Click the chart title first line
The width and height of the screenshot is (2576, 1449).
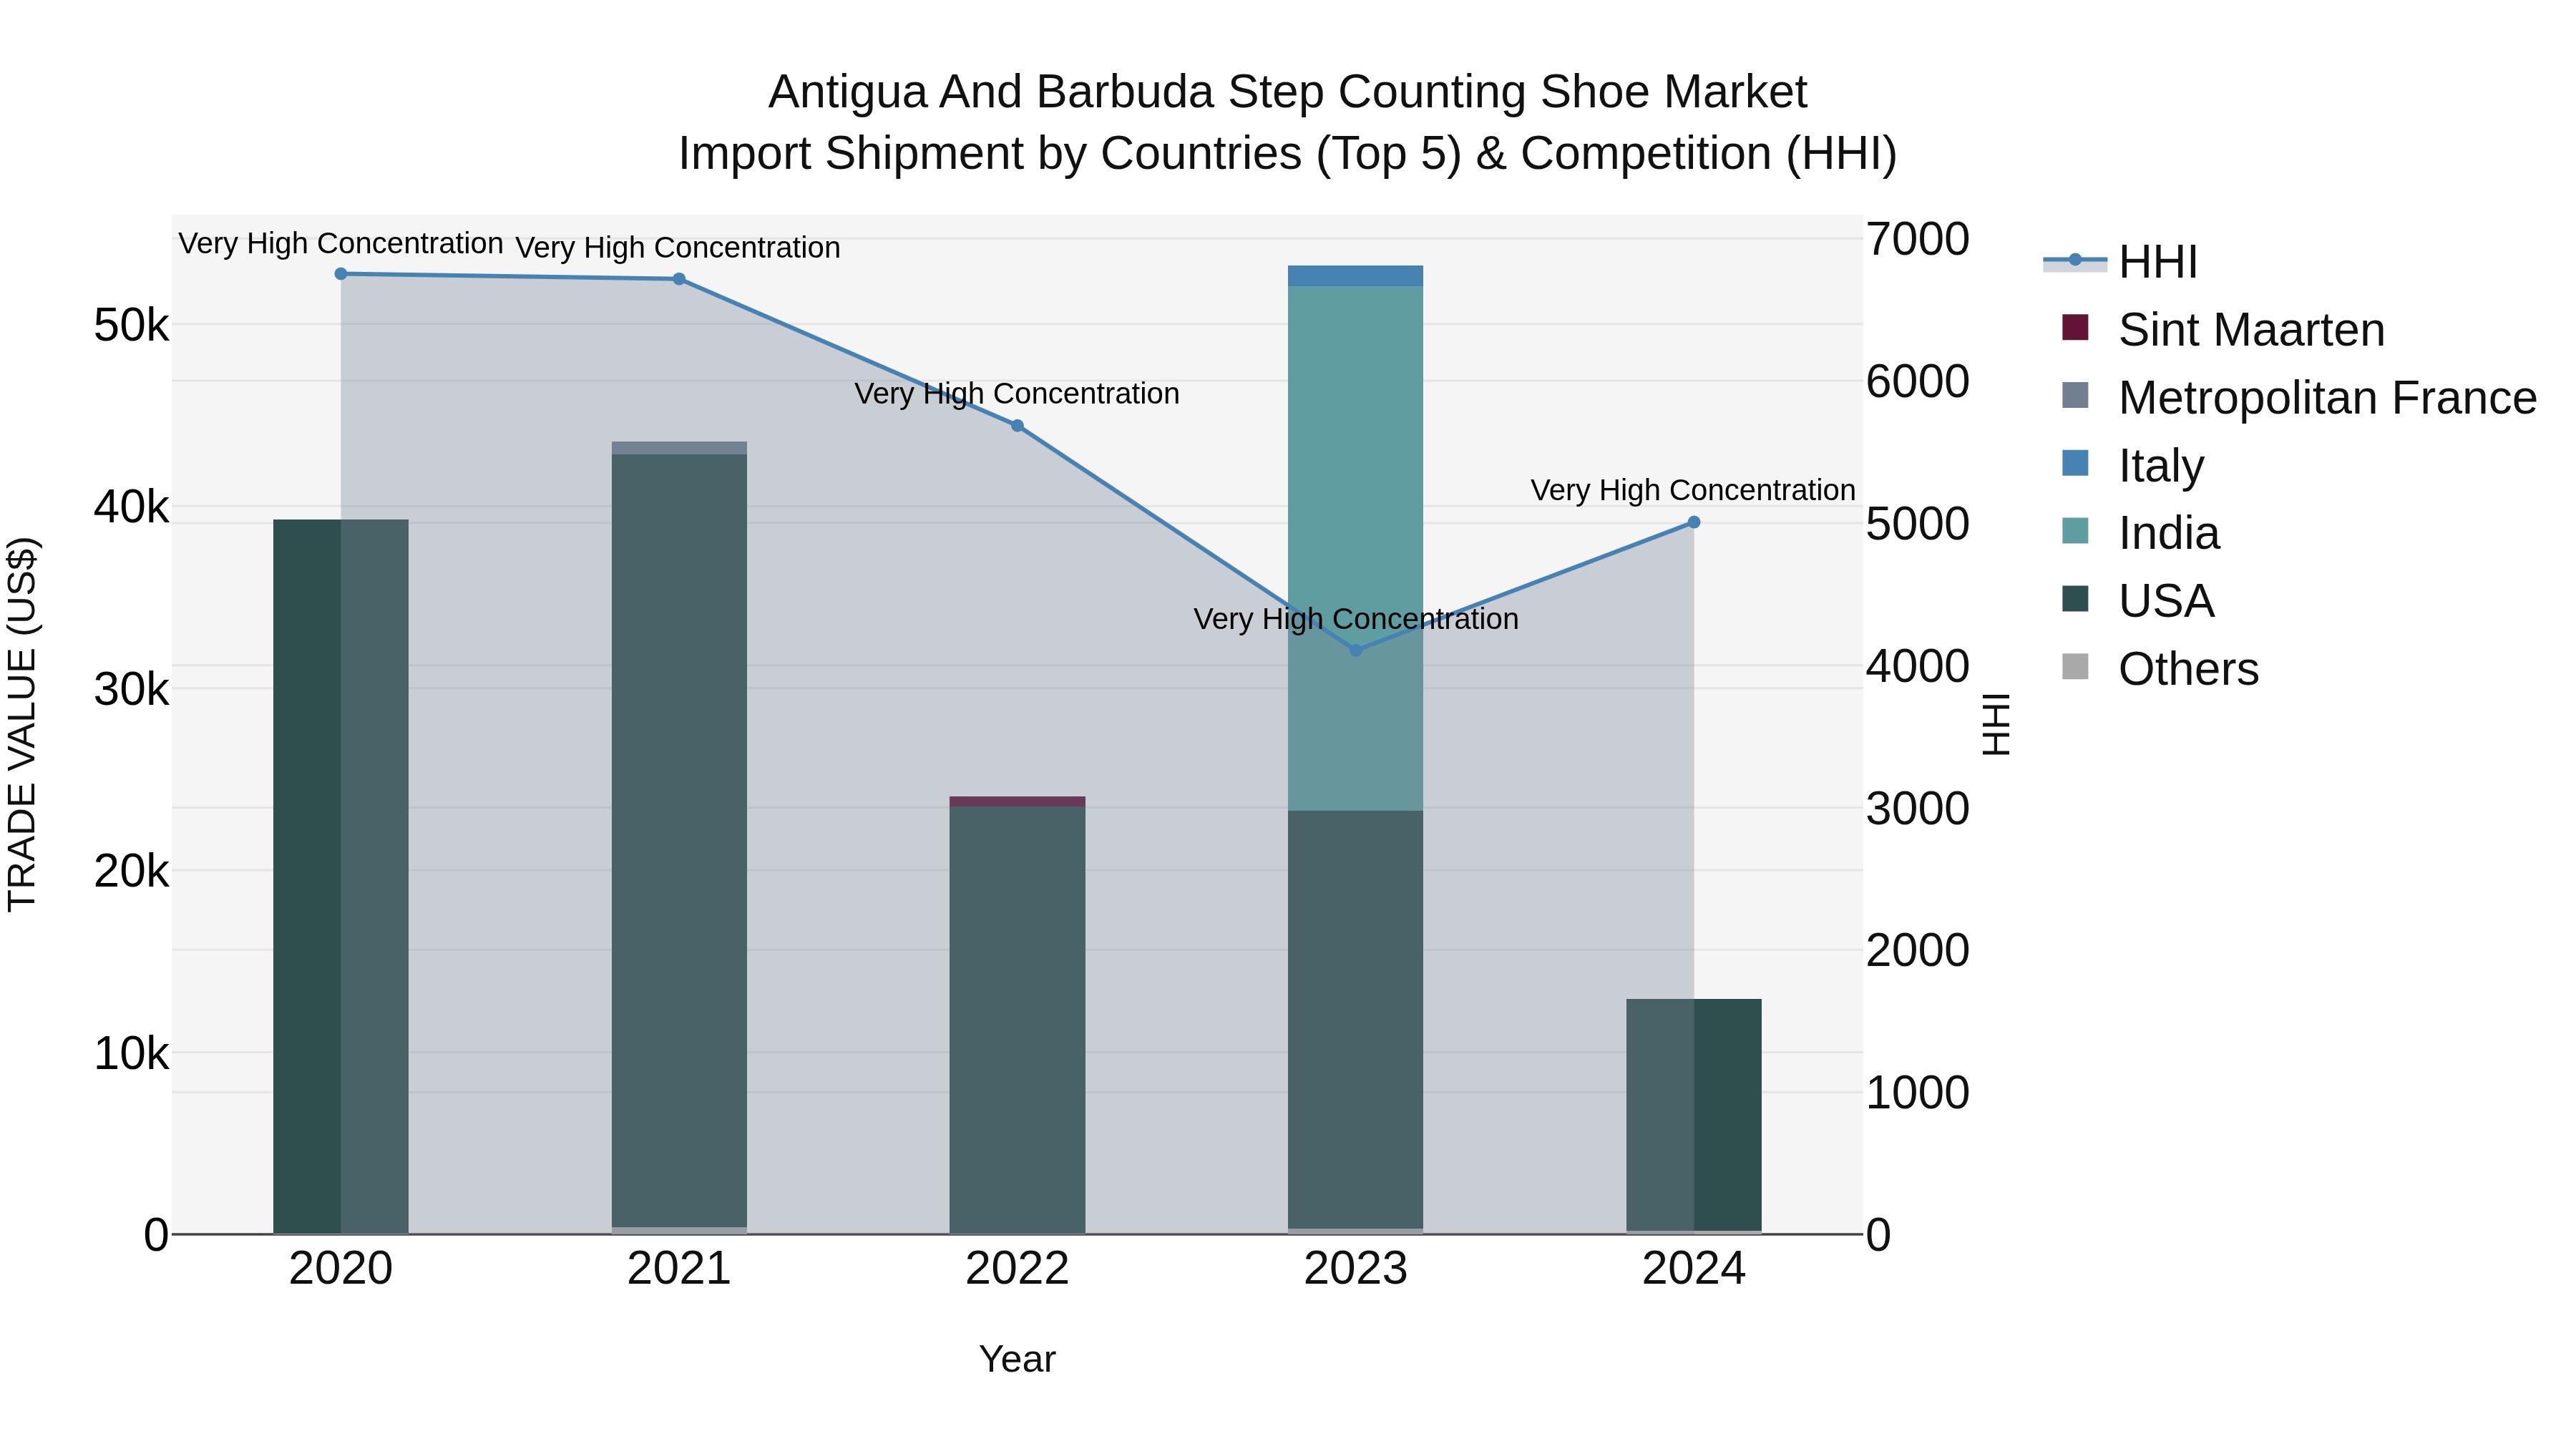point(1287,92)
